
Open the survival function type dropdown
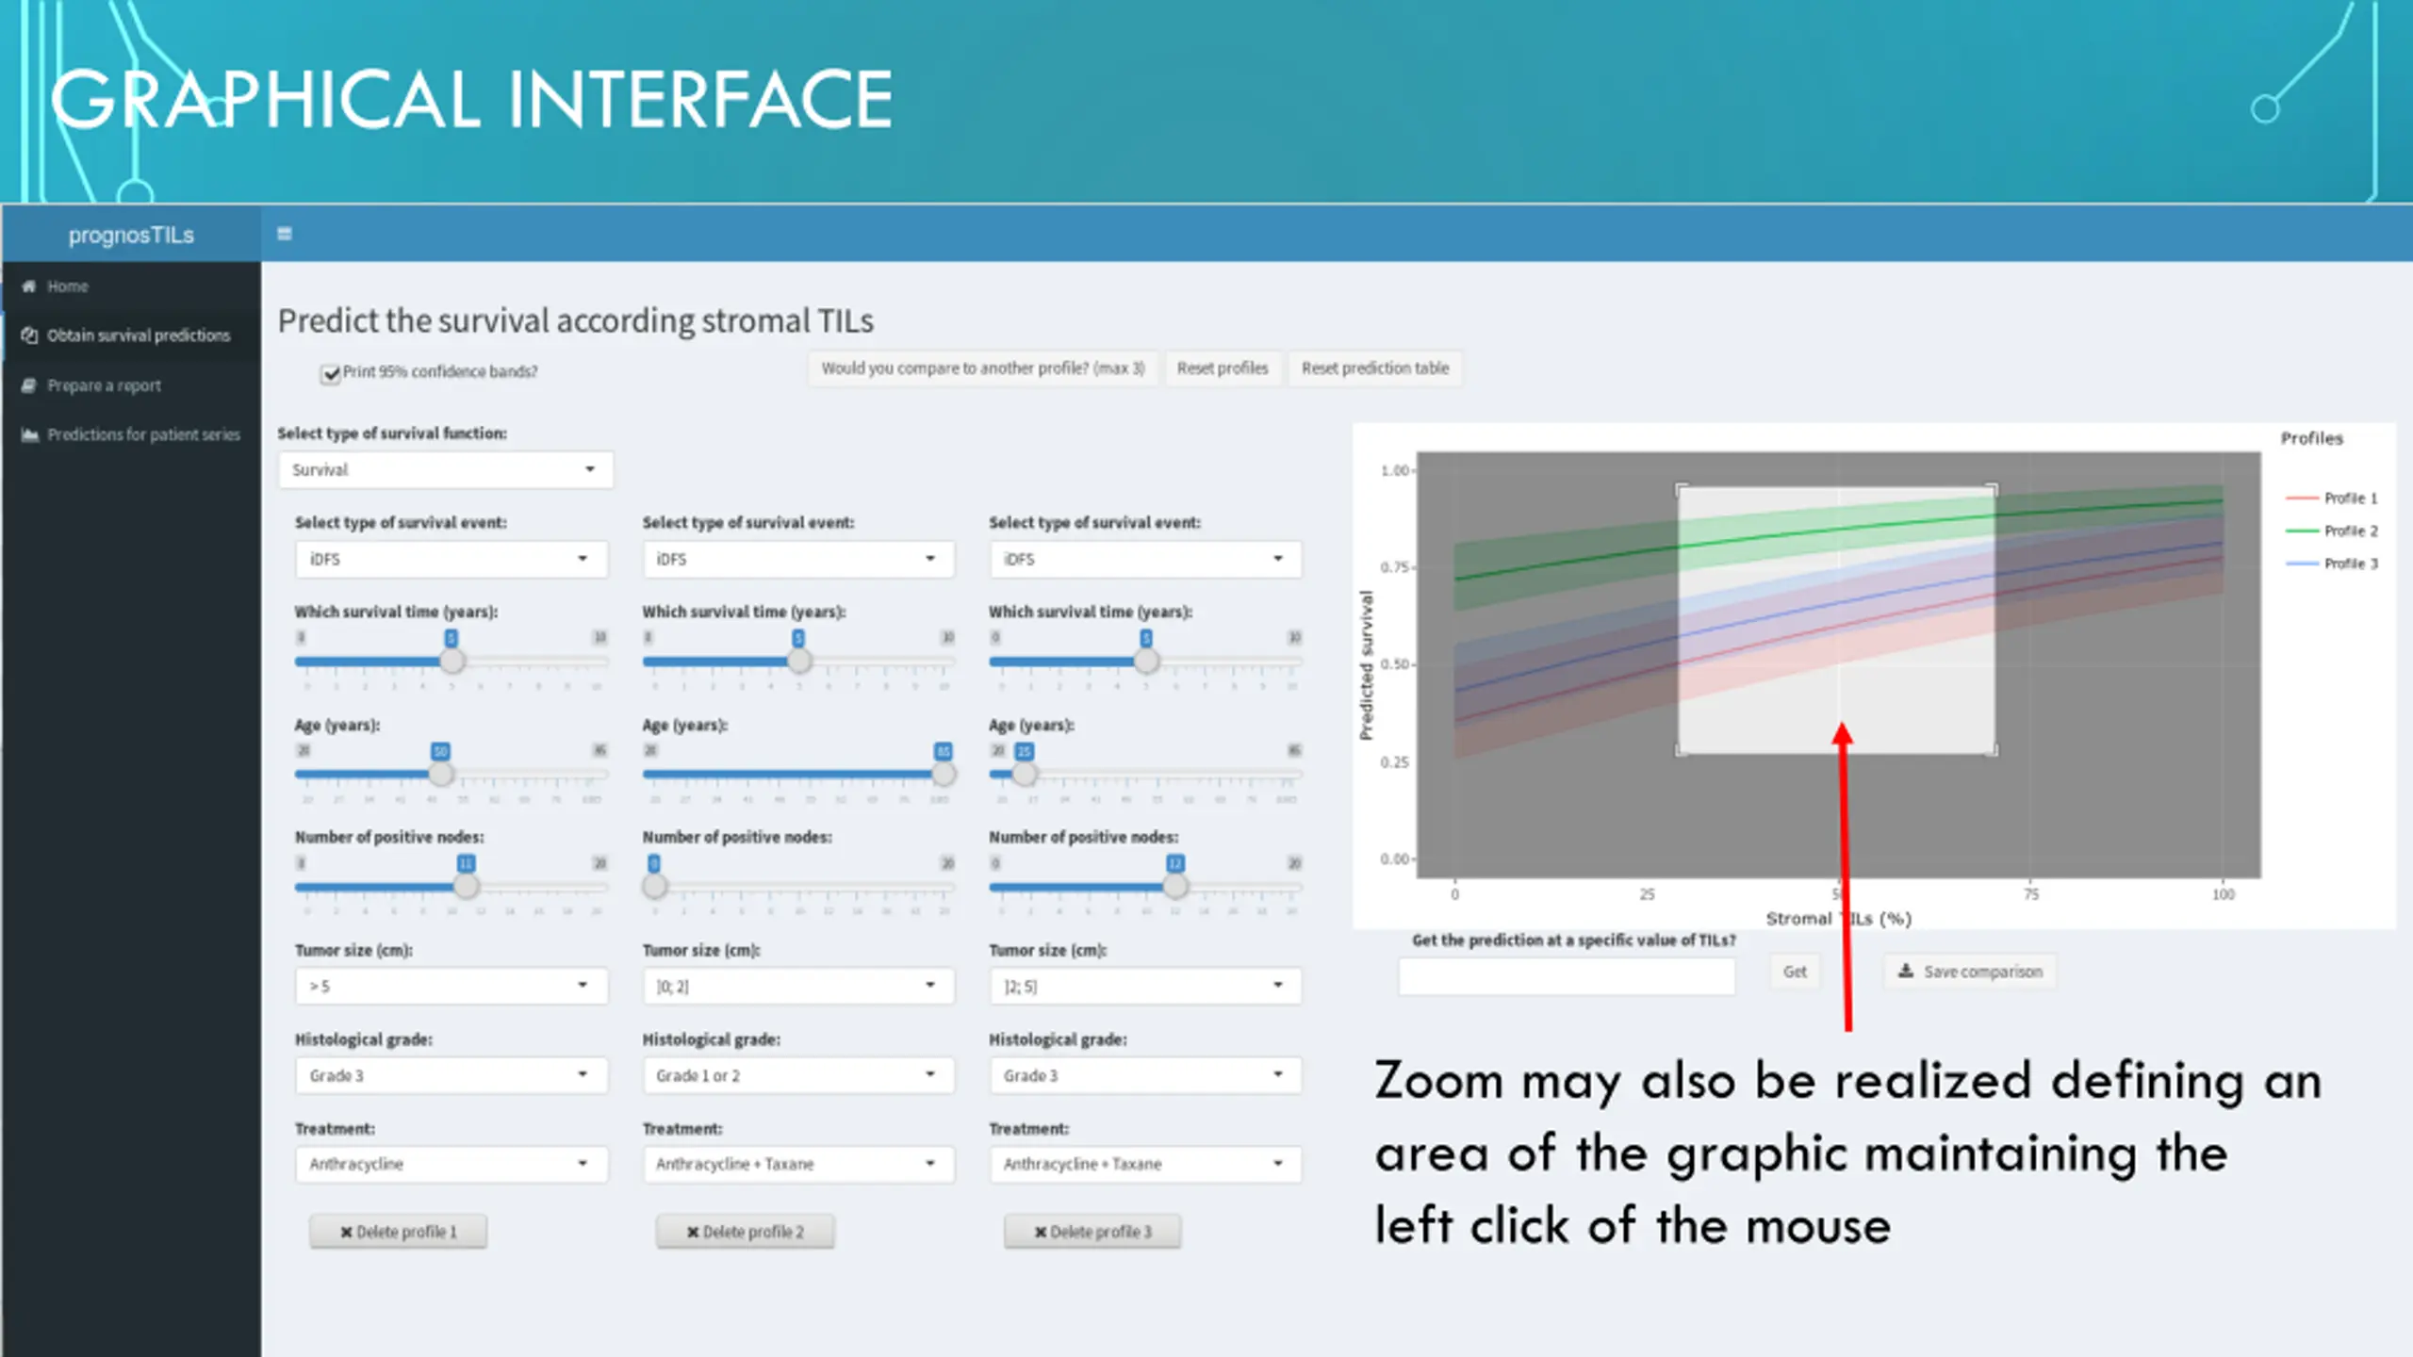(445, 469)
